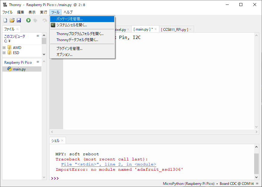Close the ファイル panel
The height and width of the screenshot is (187, 262).
(17, 29)
